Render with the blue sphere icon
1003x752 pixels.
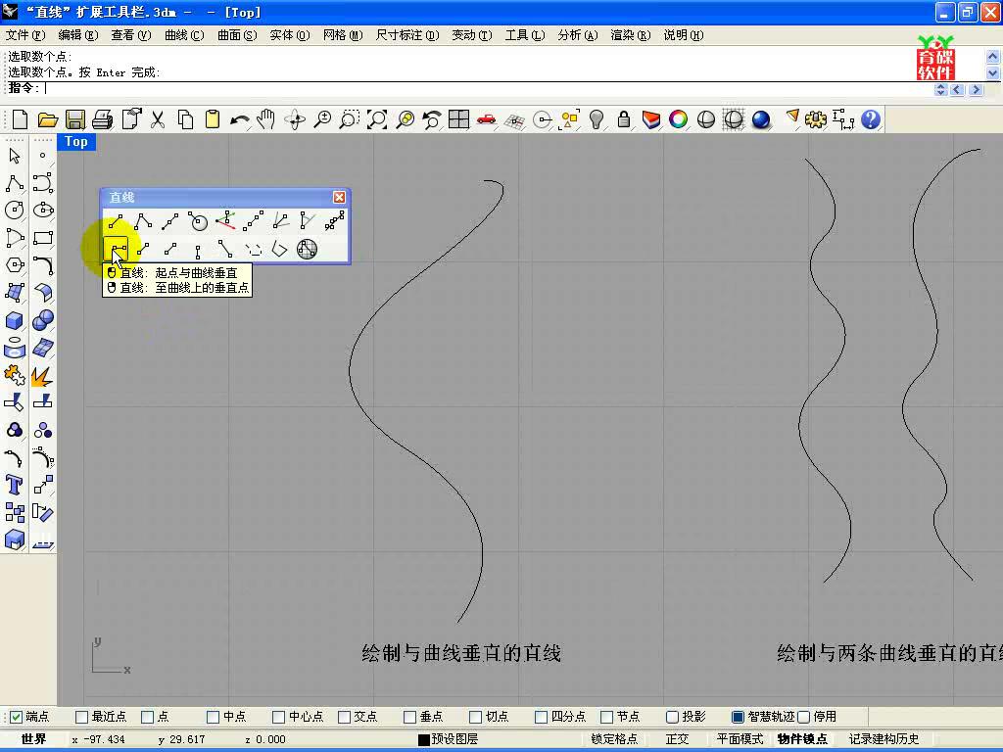click(x=761, y=119)
